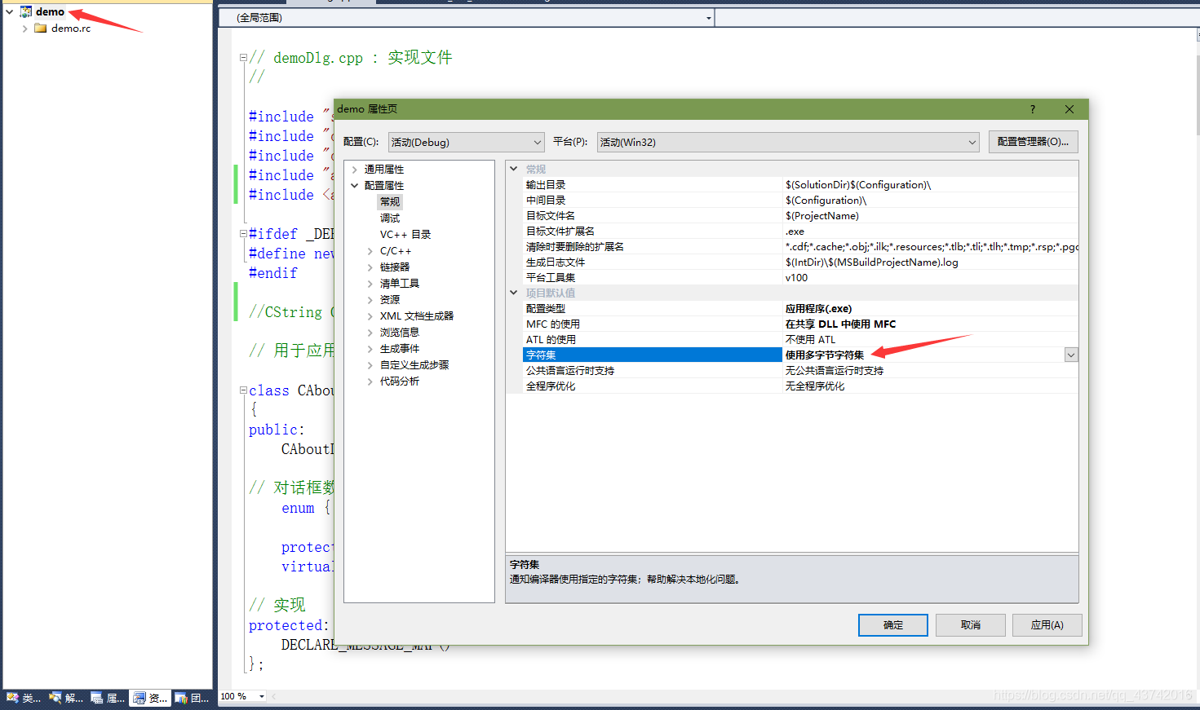Image resolution: width=1200 pixels, height=710 pixels.
Task: Select the MFC 的使用 property row
Action: (x=800, y=324)
